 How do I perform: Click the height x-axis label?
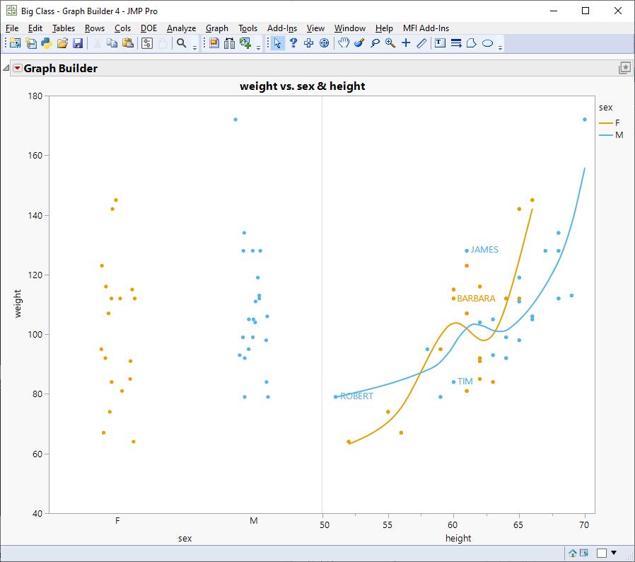(458, 539)
